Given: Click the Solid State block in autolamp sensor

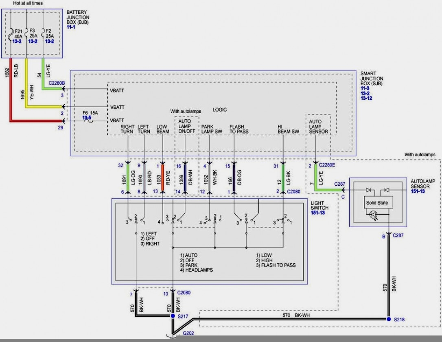Looking at the screenshot, I should tap(377, 202).
